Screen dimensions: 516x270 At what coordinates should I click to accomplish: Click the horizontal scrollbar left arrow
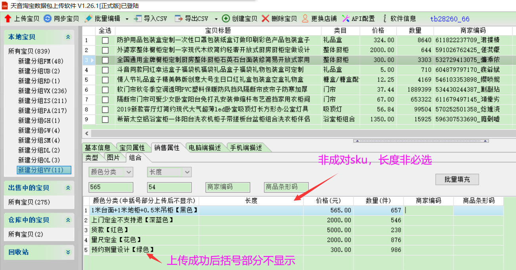(86, 134)
